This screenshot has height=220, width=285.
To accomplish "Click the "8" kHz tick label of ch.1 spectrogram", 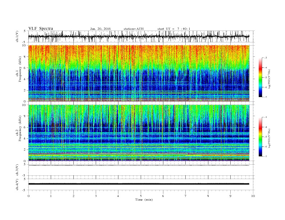I will (25, 57).
